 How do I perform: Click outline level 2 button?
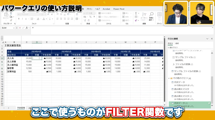tap(2, 39)
